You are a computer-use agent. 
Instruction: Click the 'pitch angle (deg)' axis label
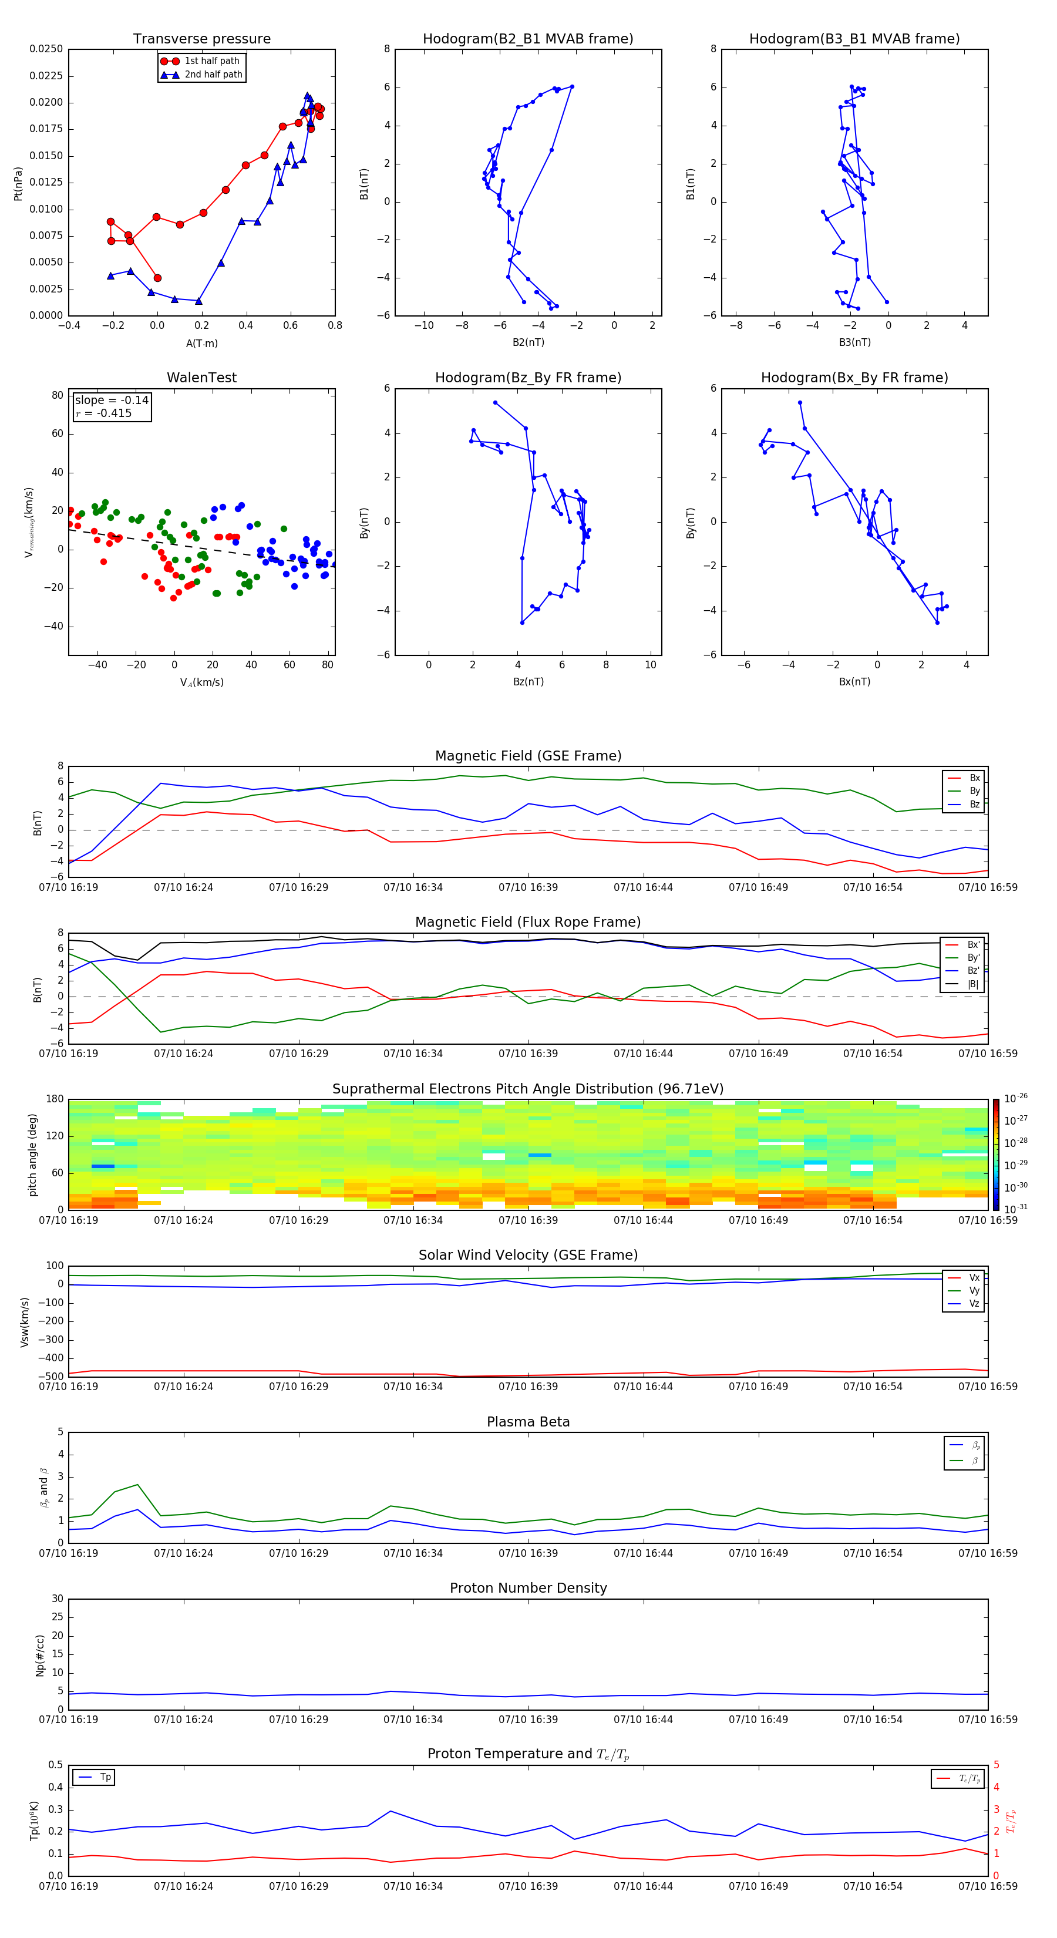click(x=32, y=1155)
